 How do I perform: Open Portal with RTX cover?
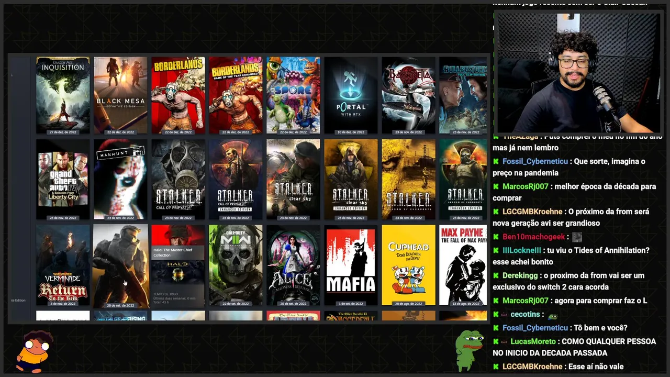coord(351,95)
